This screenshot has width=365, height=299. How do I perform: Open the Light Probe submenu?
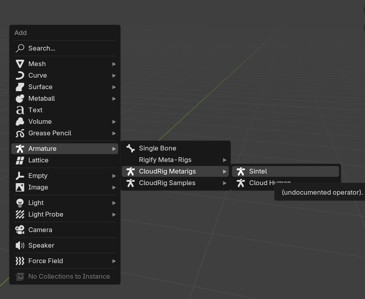[x=65, y=215]
